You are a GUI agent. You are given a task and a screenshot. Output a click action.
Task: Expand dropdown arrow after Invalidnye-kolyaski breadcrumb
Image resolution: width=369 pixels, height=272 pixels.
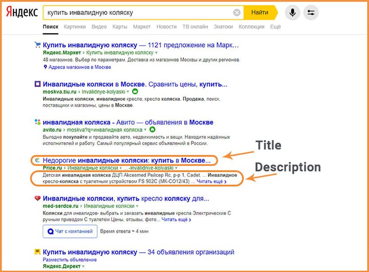point(128,92)
